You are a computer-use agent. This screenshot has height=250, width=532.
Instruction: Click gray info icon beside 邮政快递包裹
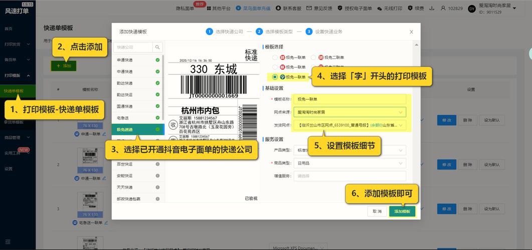click(x=157, y=199)
